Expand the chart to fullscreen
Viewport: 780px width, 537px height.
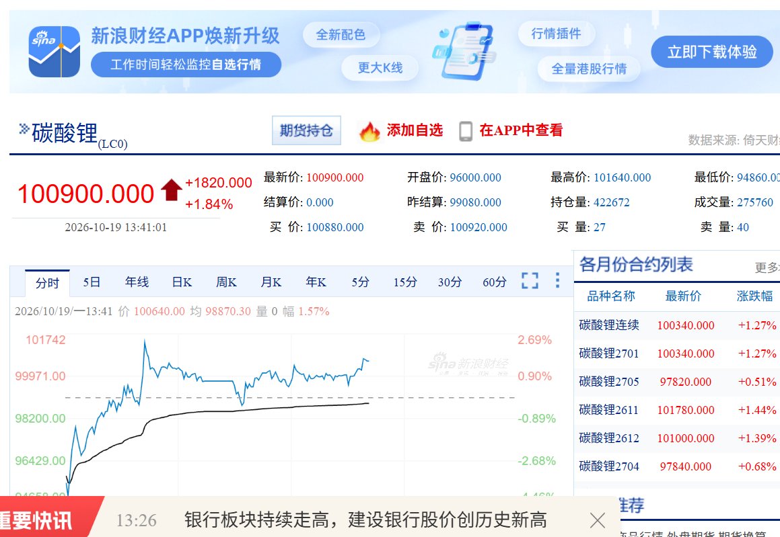(530, 281)
